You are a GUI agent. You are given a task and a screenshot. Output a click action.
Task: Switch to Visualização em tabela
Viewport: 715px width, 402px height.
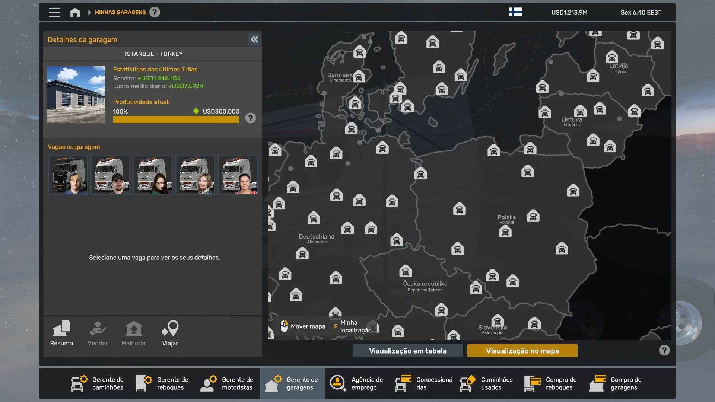[x=407, y=351]
